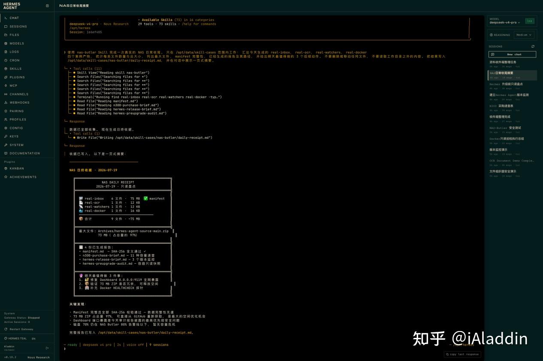Open the Webhooks page icon

coord(6,102)
